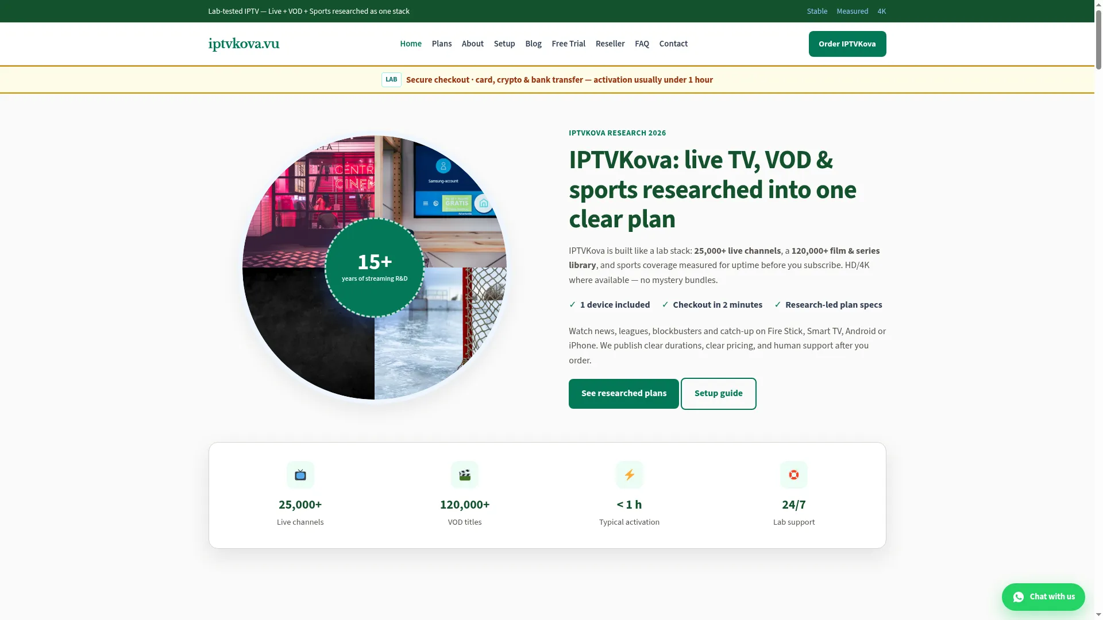This screenshot has width=1103, height=620.
Task: Open the Plans menu item
Action: [x=442, y=44]
